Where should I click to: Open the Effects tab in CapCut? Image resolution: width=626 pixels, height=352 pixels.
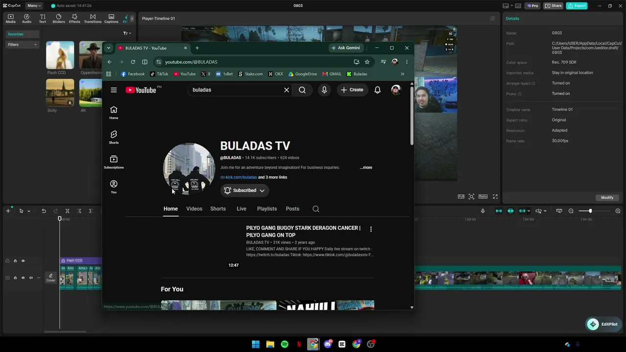point(75,19)
